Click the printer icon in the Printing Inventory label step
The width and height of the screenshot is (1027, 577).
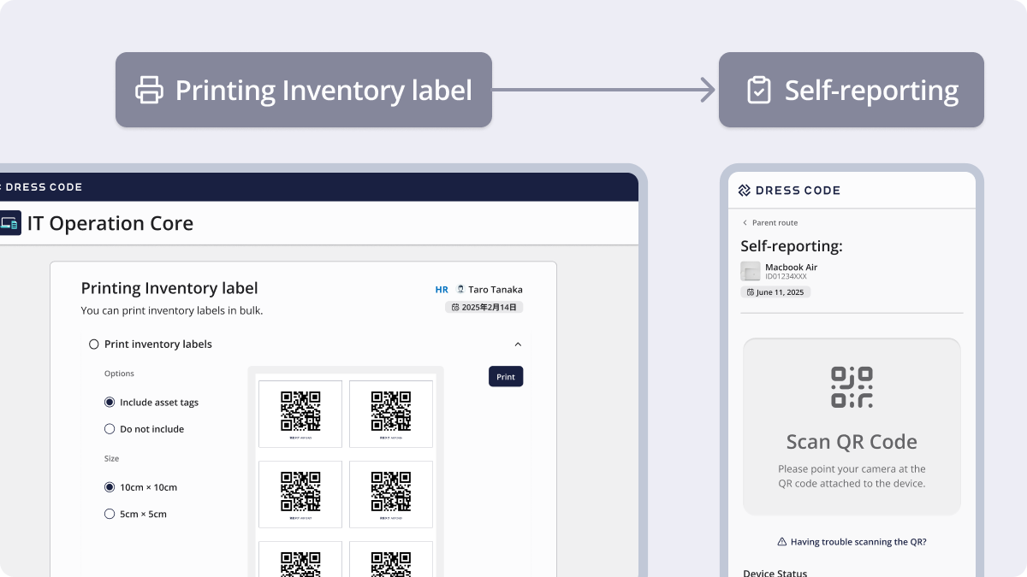click(149, 89)
